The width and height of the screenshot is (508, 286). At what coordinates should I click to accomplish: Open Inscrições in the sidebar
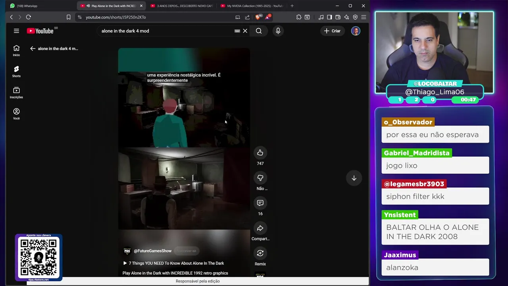[x=16, y=93]
